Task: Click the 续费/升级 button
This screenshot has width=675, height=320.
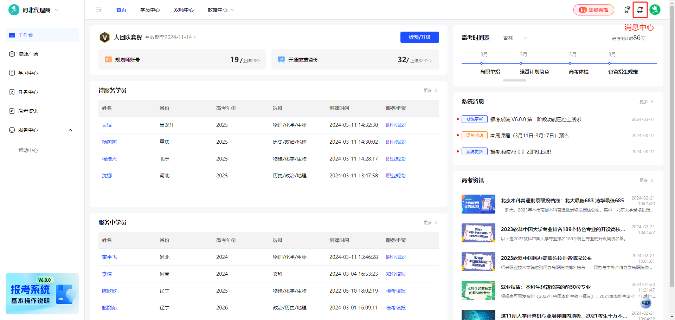Action: [x=419, y=37]
